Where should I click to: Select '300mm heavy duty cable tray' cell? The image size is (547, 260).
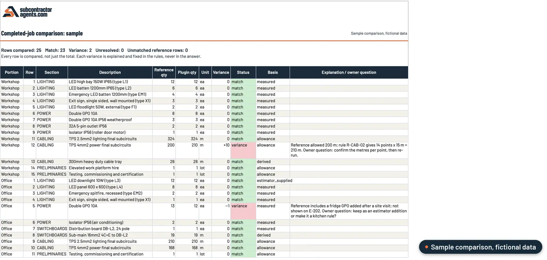110,162
